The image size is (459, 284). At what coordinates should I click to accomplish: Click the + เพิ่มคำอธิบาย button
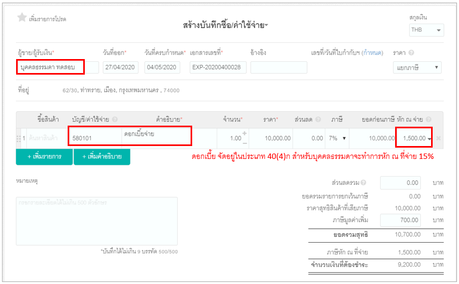click(x=102, y=157)
